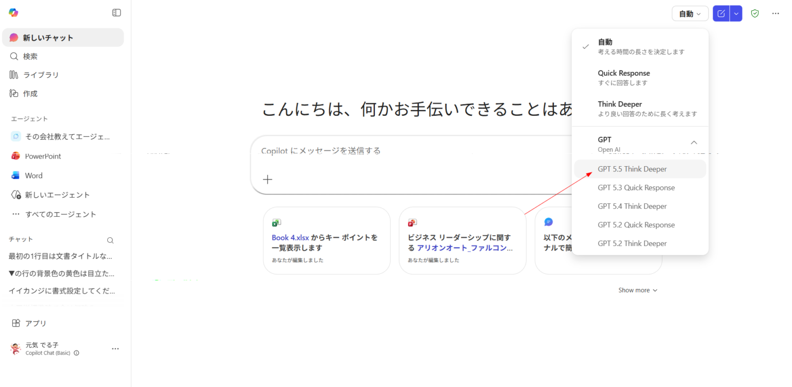
Task: Open ライブラリ in the sidebar
Action: [63, 75]
